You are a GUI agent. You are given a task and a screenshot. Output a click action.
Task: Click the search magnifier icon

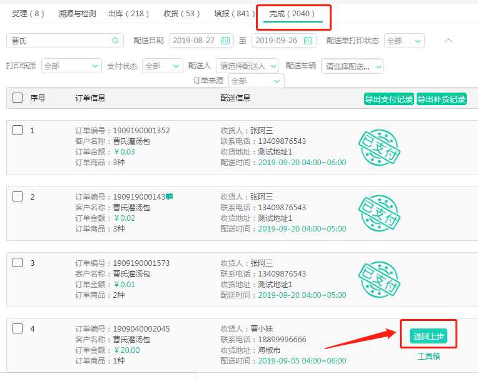[x=115, y=41]
